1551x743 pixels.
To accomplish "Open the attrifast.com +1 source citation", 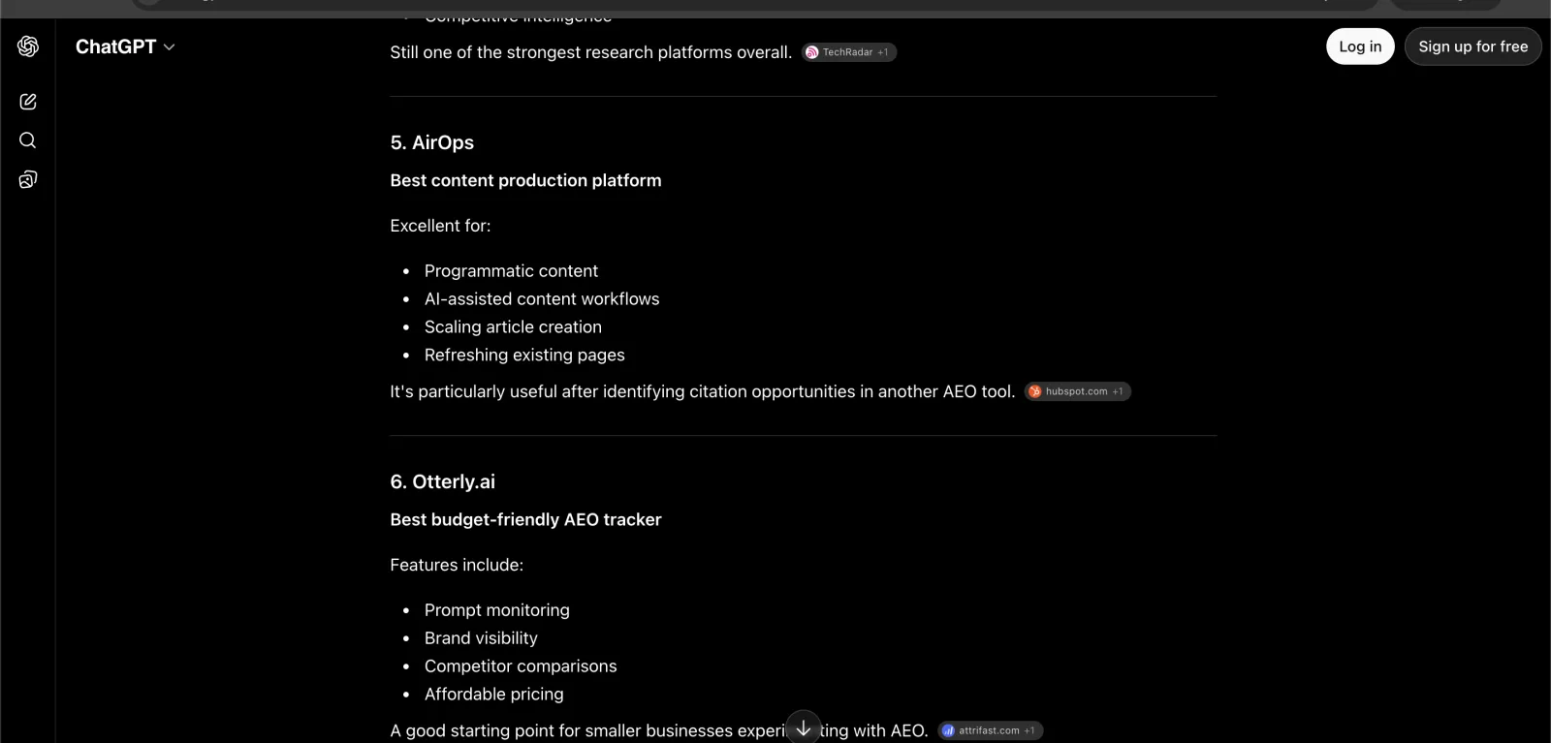I will 990,730.
